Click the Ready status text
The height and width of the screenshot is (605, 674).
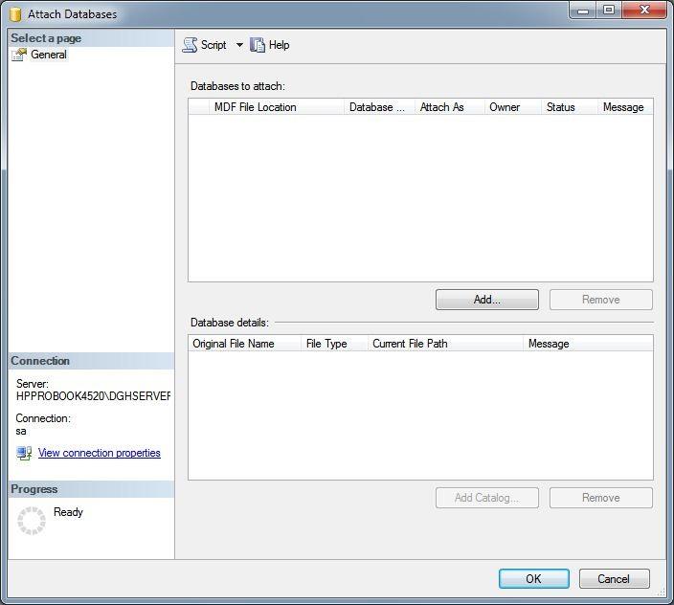tap(68, 512)
